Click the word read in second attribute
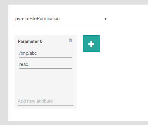 (24, 64)
